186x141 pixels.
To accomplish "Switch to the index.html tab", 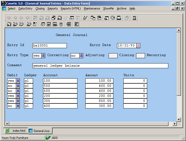I will click(x=16, y=131).
